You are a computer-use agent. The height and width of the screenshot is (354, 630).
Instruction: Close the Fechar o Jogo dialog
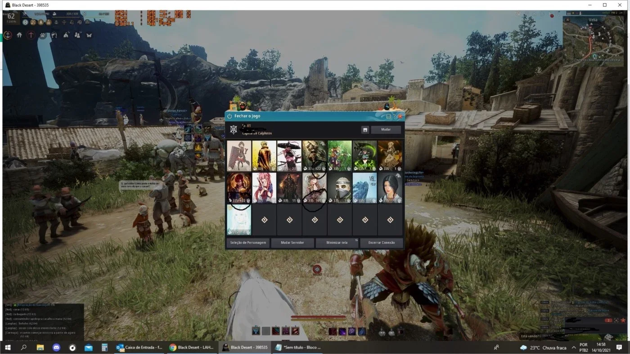tap(400, 116)
